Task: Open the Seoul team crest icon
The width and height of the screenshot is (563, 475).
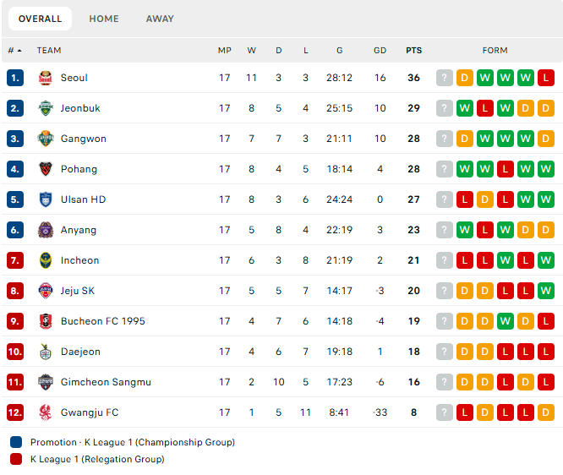Action: point(46,78)
